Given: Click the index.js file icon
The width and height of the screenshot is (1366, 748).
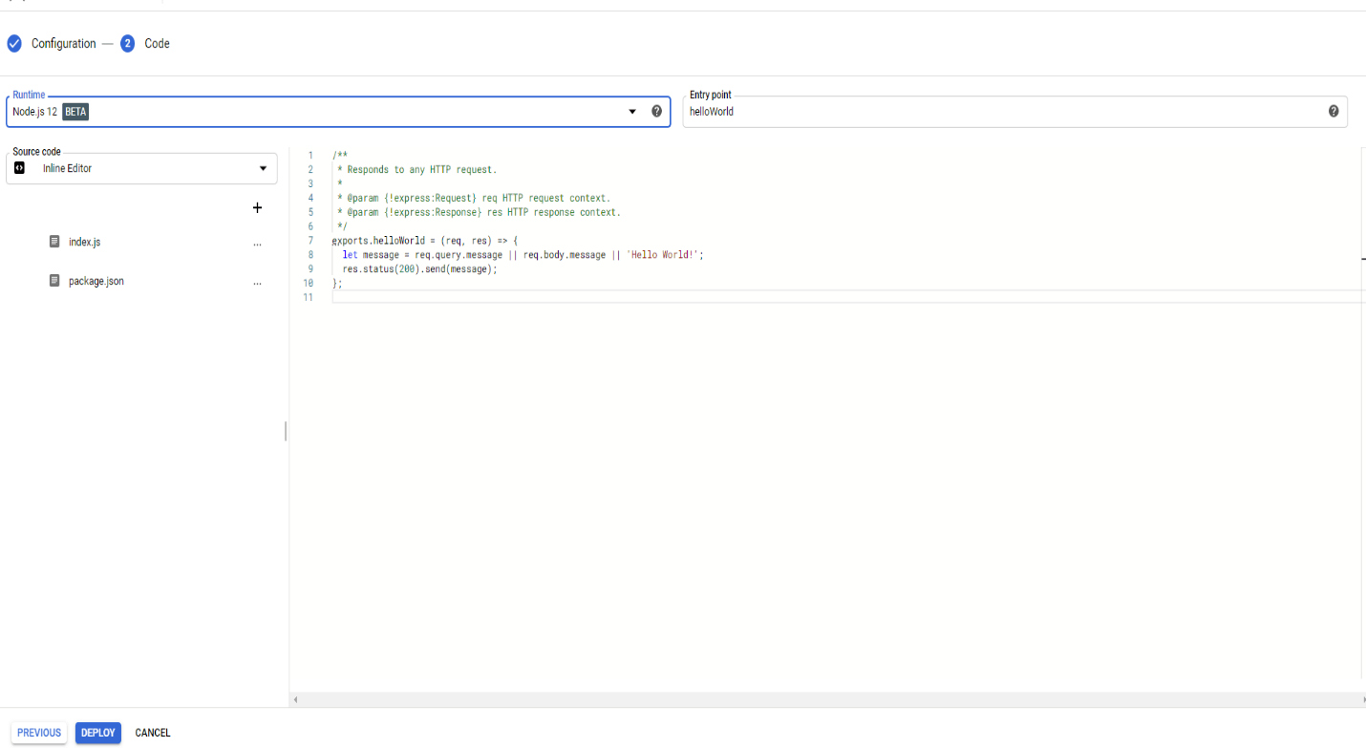Looking at the screenshot, I should [x=54, y=242].
